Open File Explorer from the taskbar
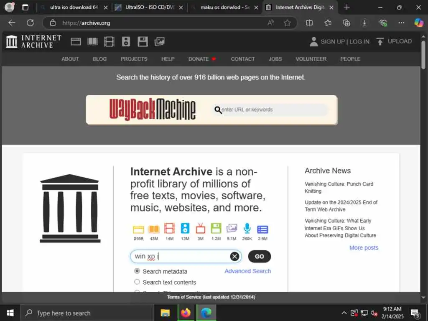Viewport: 428px width, 321px height. pyautogui.click(x=165, y=313)
